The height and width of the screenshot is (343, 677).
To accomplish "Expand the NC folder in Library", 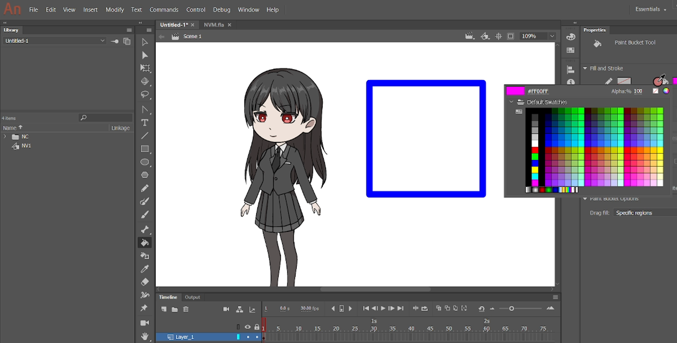I will (x=5, y=137).
